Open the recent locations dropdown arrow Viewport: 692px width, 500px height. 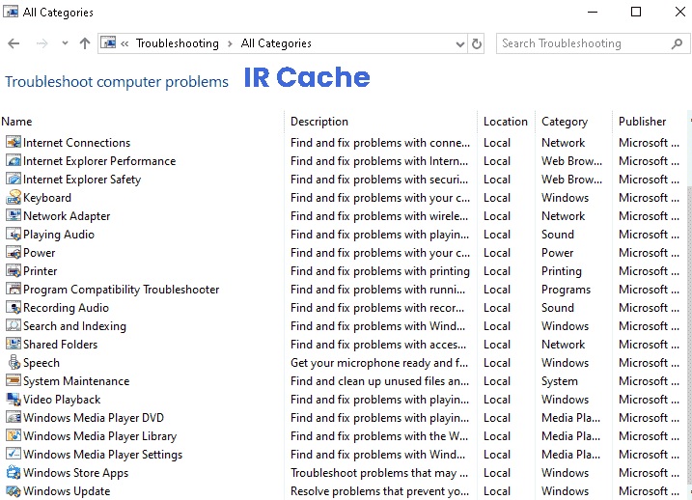click(x=65, y=43)
